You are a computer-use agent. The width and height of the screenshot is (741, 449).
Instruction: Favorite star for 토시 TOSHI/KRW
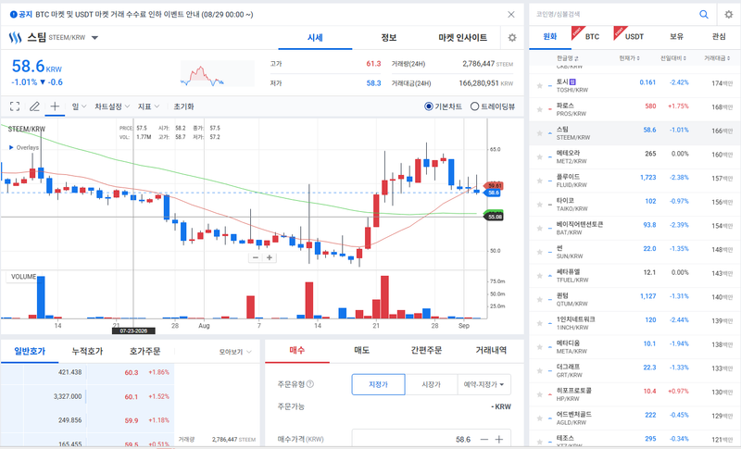point(539,85)
